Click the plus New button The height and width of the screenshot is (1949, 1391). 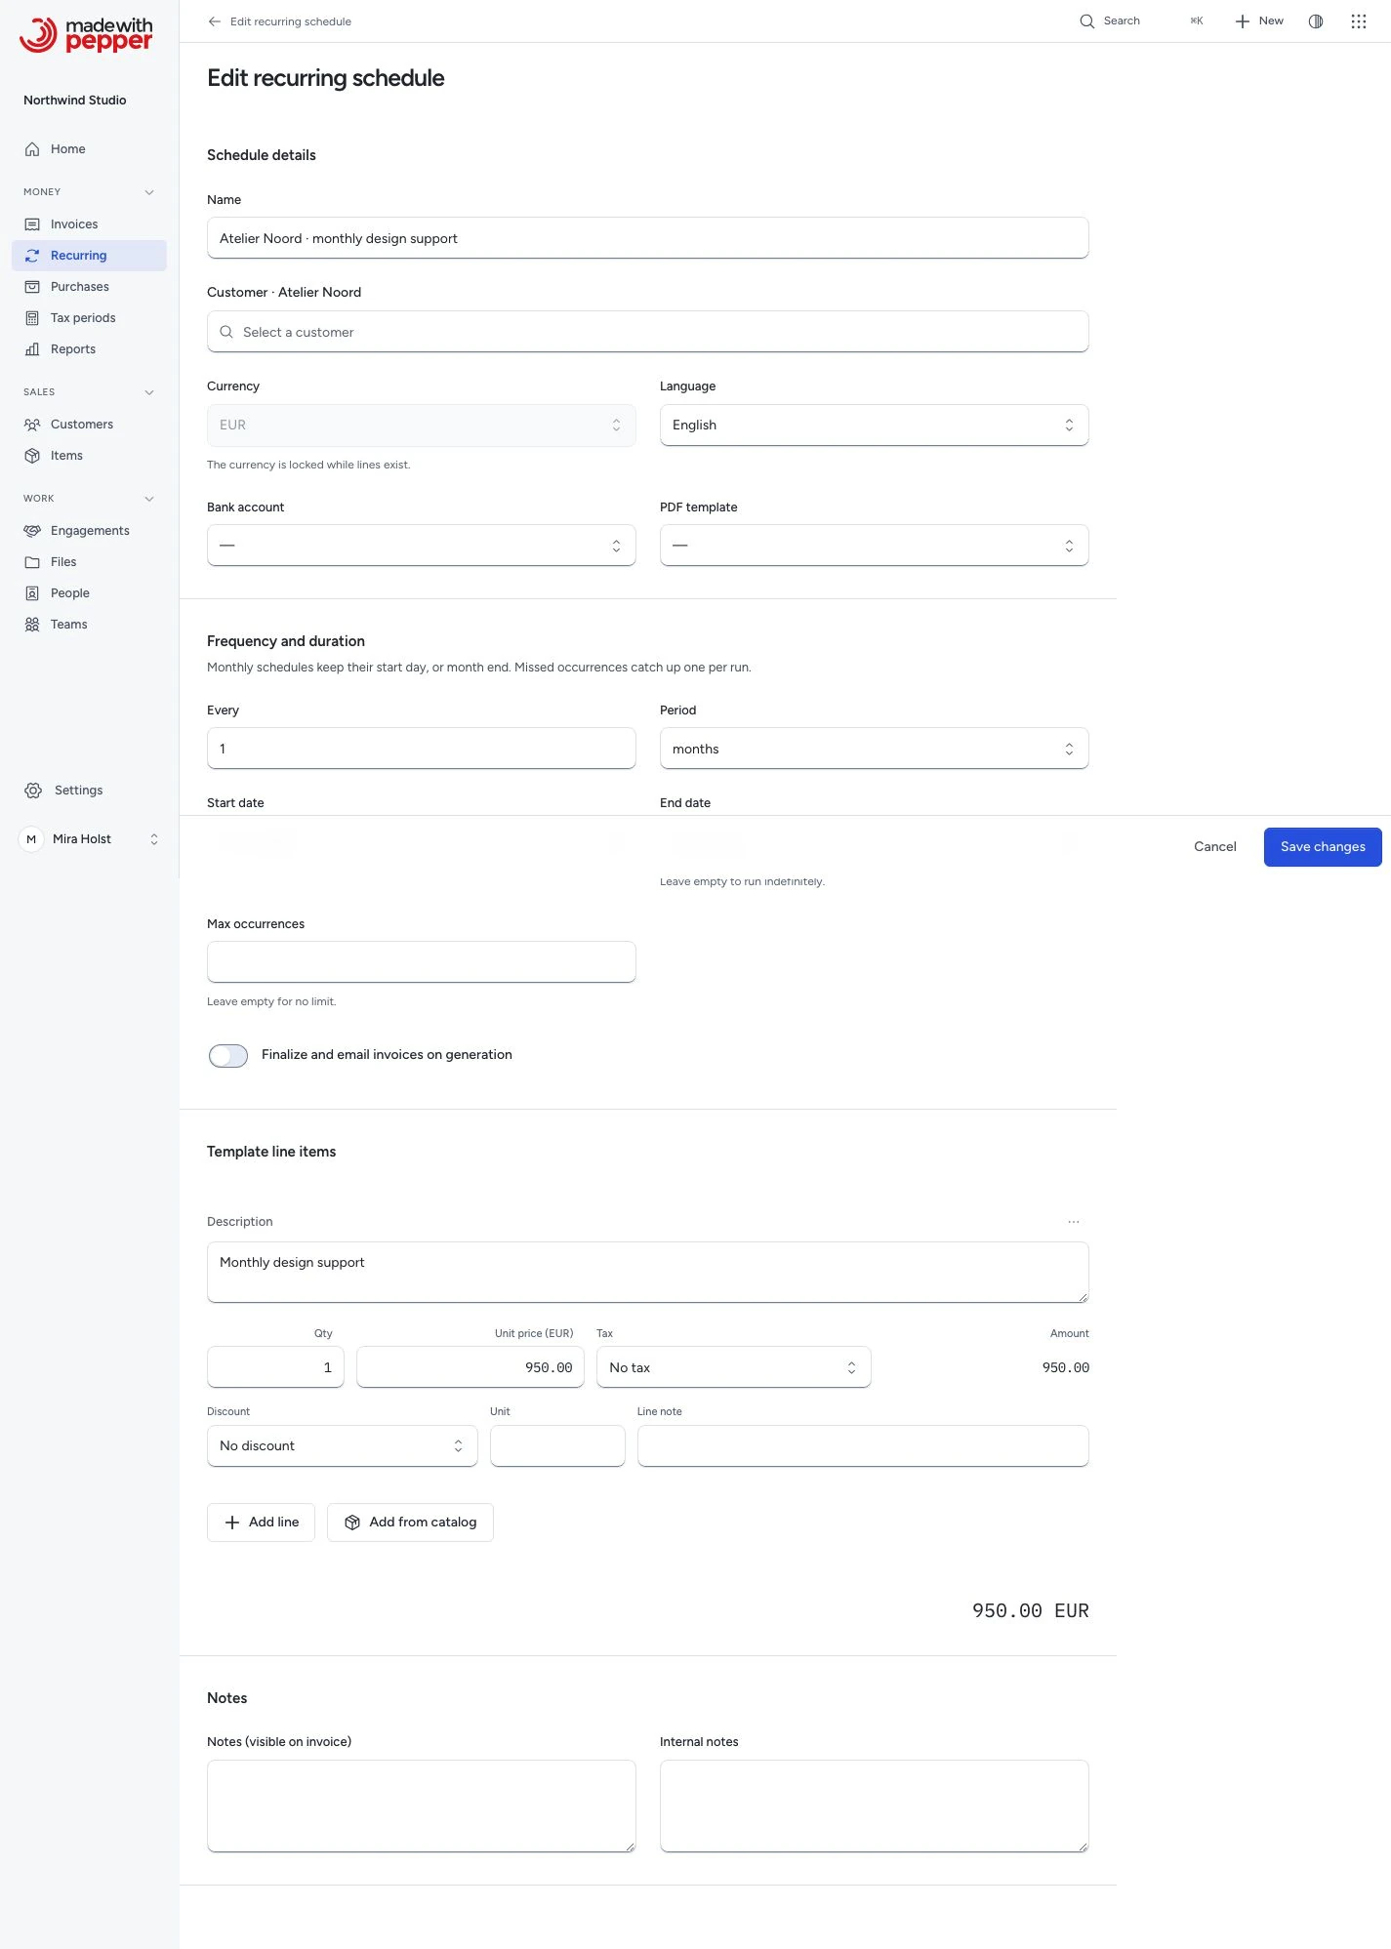tap(1259, 21)
